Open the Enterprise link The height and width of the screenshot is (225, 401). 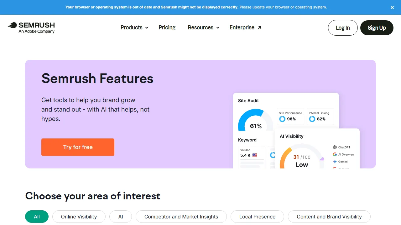coord(245,27)
